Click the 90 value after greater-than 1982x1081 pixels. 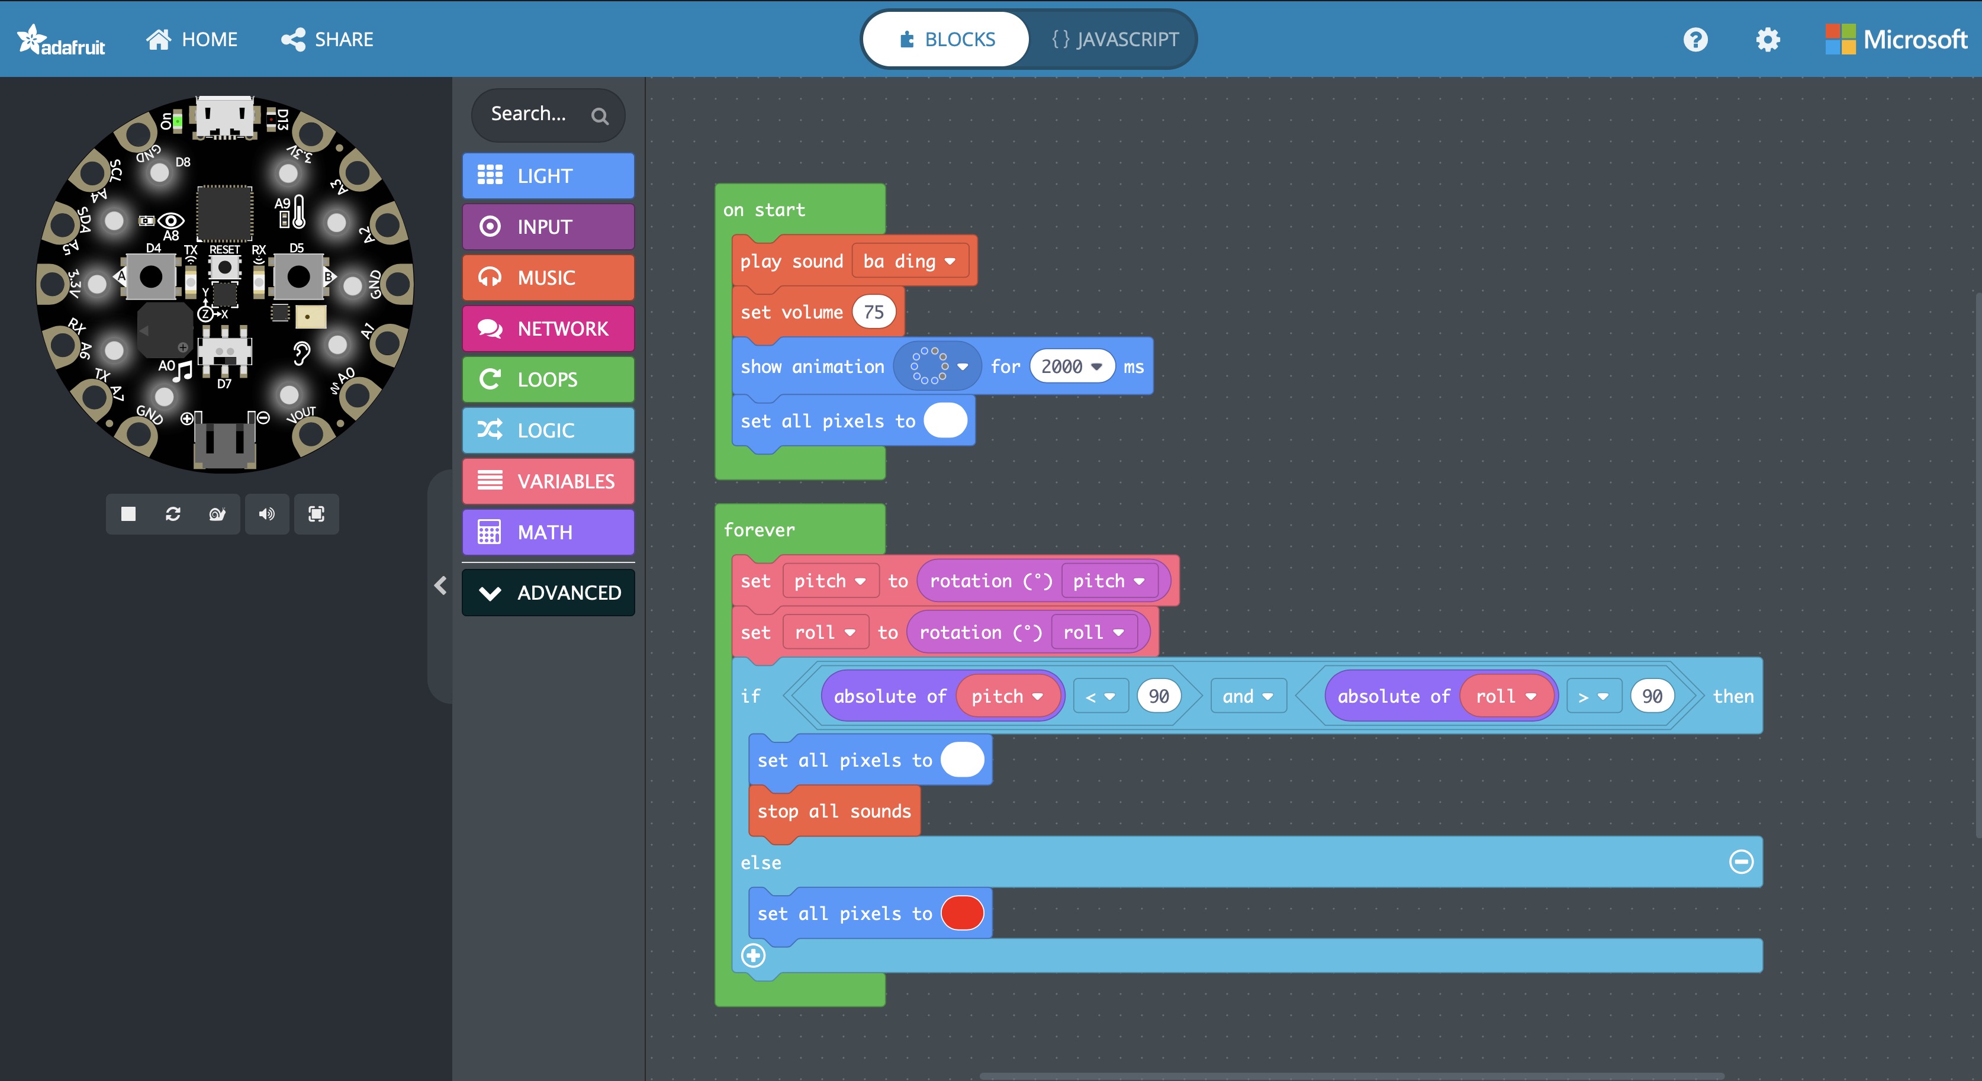tap(1652, 696)
